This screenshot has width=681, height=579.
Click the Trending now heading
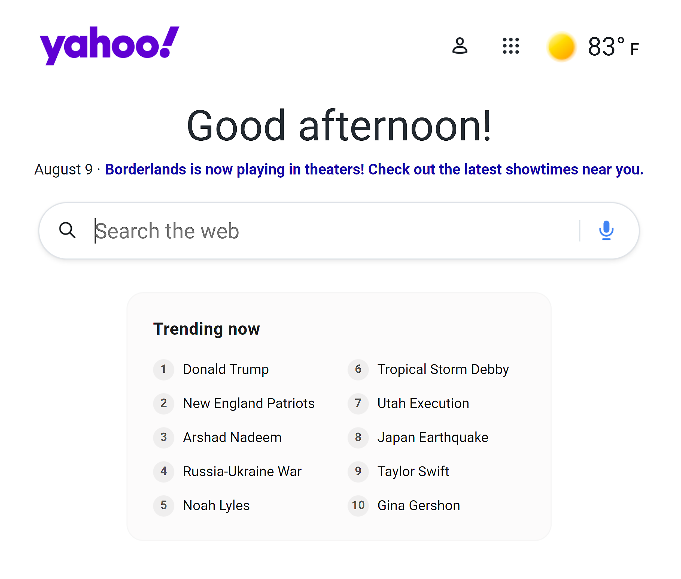tap(207, 328)
